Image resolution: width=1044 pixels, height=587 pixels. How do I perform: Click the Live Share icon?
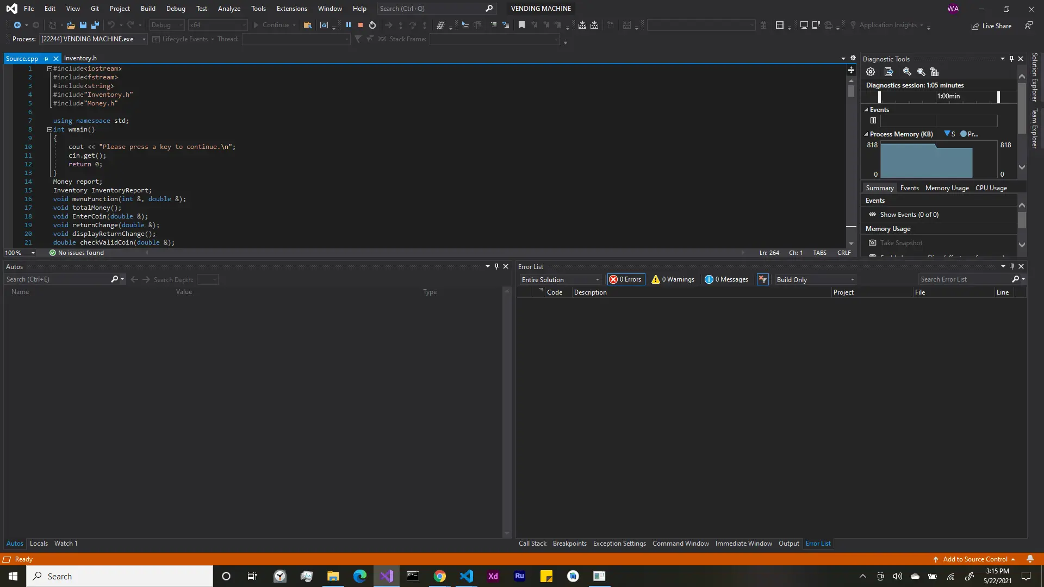[x=975, y=26]
